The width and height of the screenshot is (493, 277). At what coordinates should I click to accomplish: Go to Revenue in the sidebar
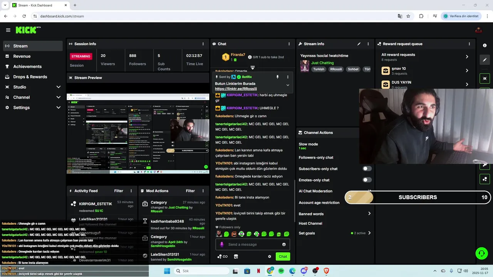click(33, 56)
